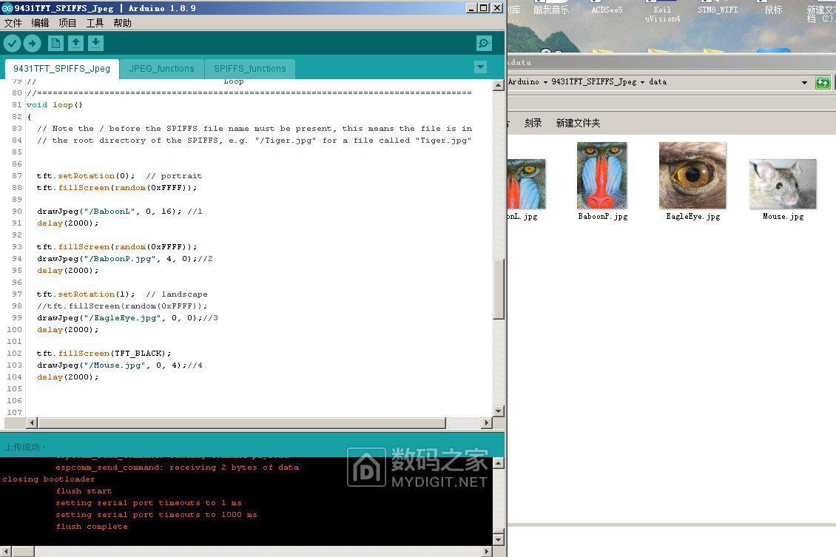Click the editor scroll down arrow
The height and width of the screenshot is (557, 836).
pyautogui.click(x=499, y=411)
